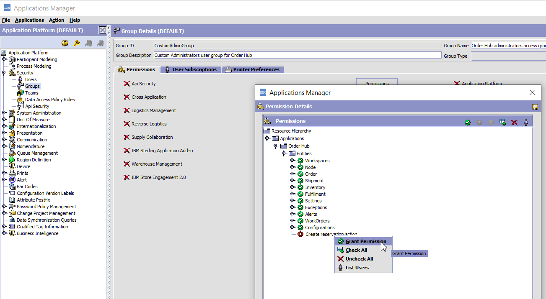Expand the Alerts permission node
The height and width of the screenshot is (299, 546).
coord(292,214)
